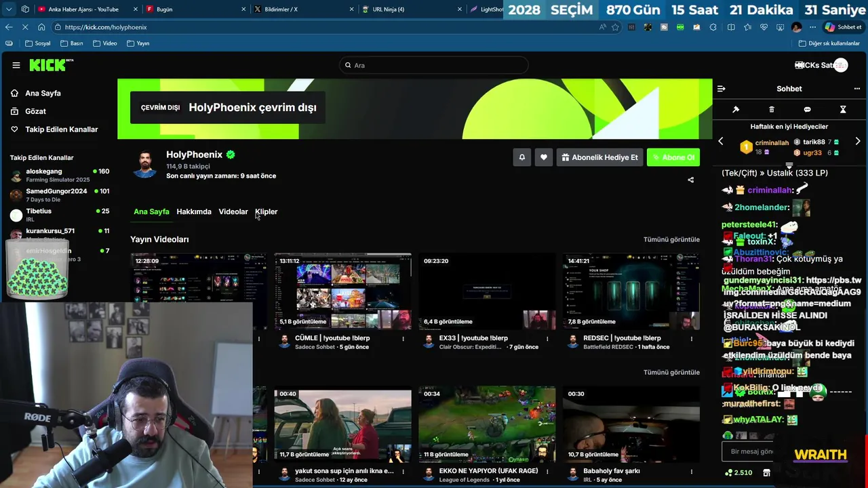
Task: Click the Ara search field
Action: [434, 65]
